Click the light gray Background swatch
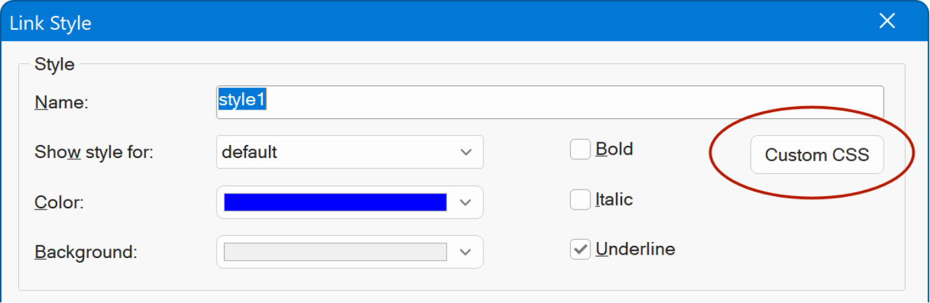 coord(335,252)
